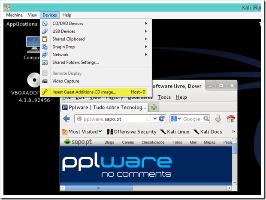Open the Kali Applications menu
This screenshot has height=200, width=266.
22,24
